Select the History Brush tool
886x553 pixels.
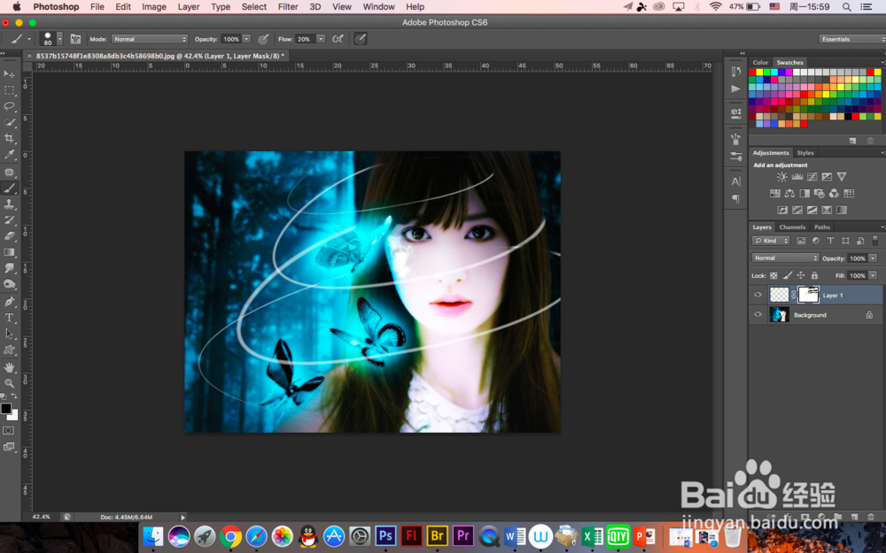pyautogui.click(x=9, y=220)
